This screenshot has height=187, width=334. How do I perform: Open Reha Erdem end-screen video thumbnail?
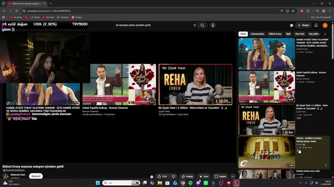(195, 84)
